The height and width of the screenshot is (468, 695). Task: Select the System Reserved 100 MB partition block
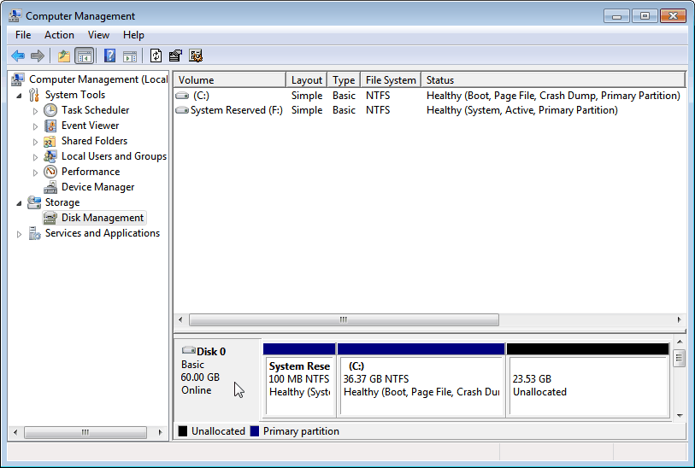point(300,380)
